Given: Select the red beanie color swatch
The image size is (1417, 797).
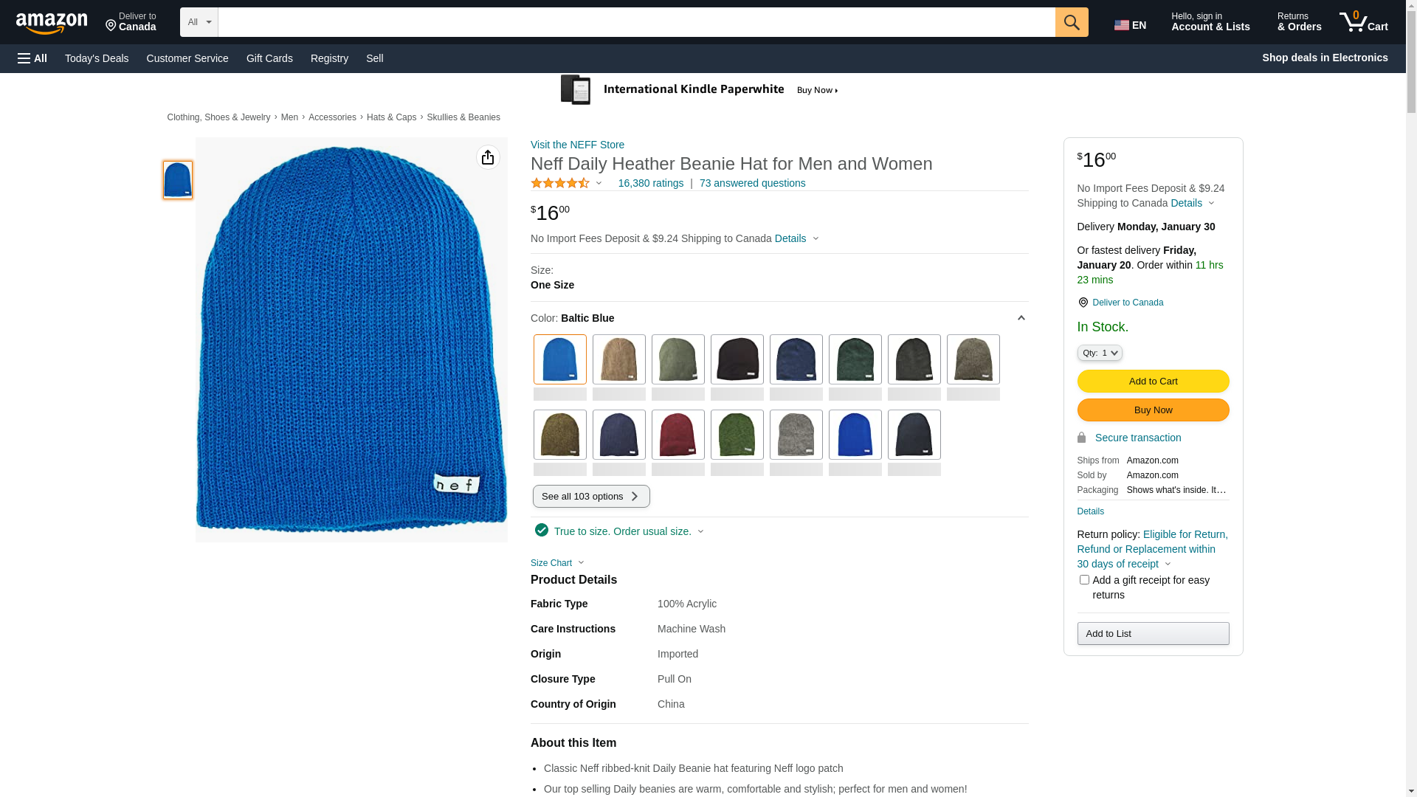Looking at the screenshot, I should pyautogui.click(x=678, y=435).
